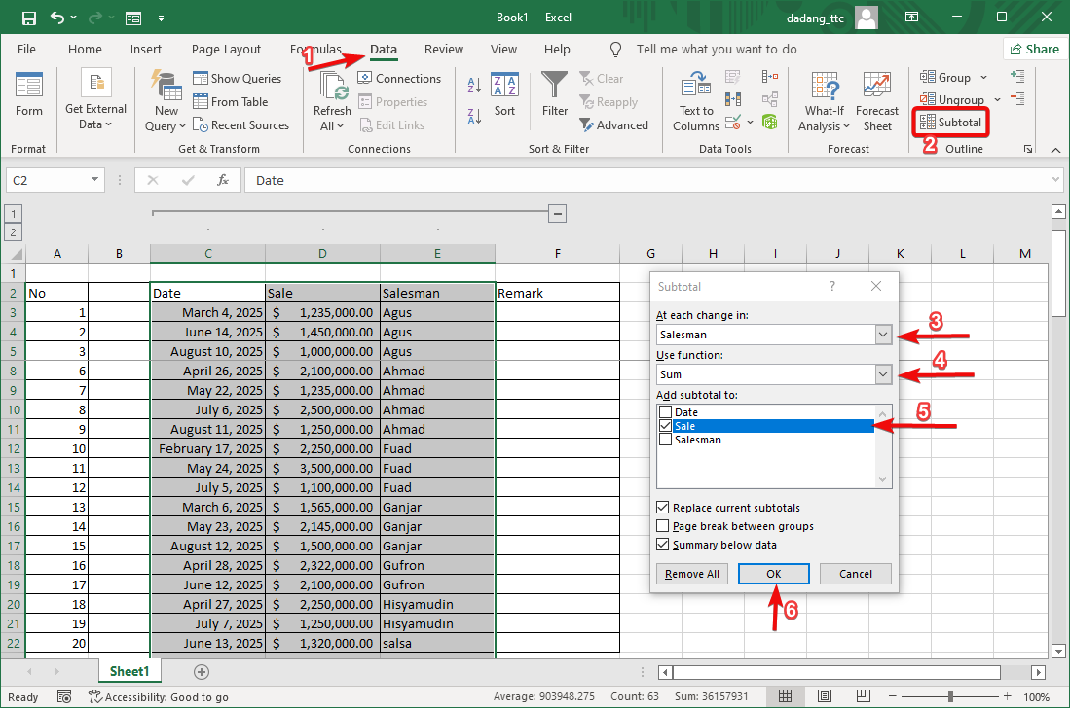Click Cancel in Subtotal dialog
Viewport: 1070px width, 708px height.
(x=855, y=574)
